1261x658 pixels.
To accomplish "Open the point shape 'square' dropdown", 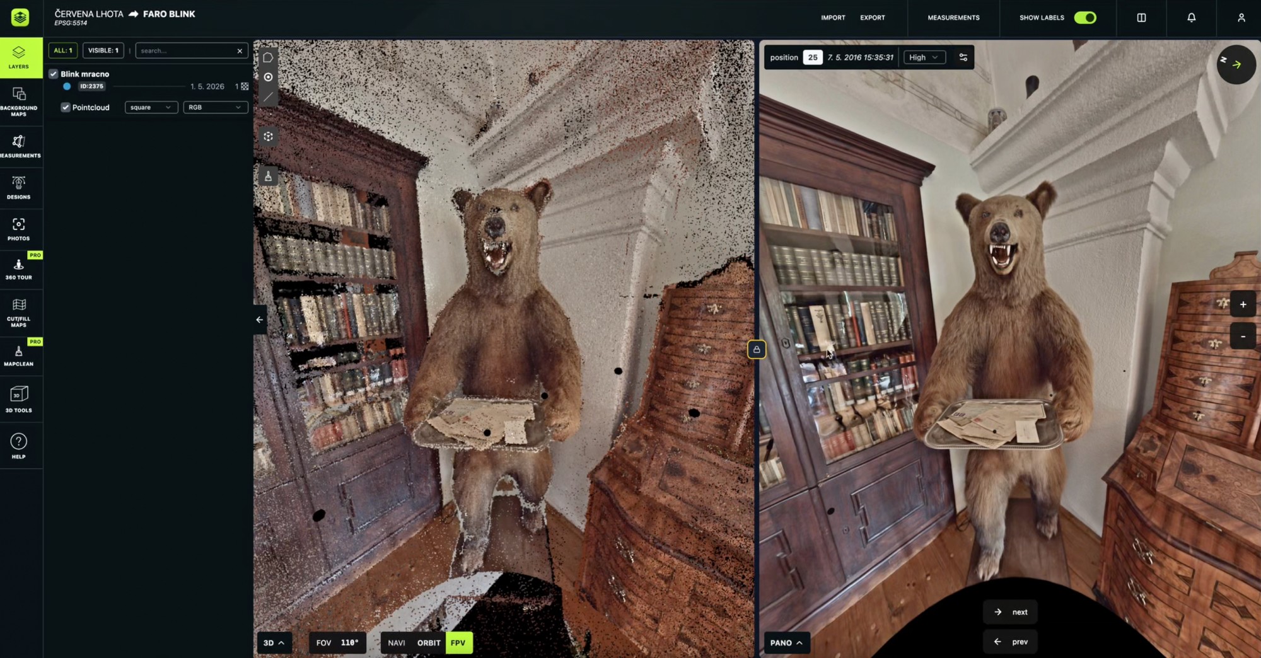I will pyautogui.click(x=151, y=107).
